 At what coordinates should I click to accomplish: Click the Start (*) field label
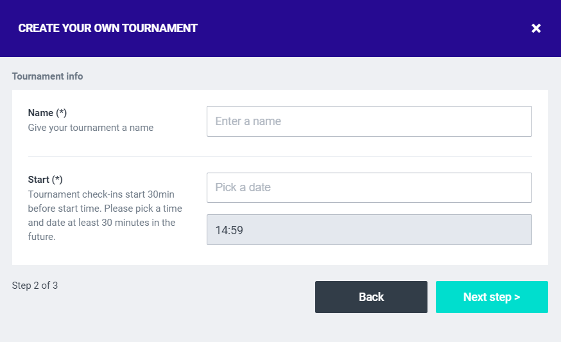coord(46,180)
